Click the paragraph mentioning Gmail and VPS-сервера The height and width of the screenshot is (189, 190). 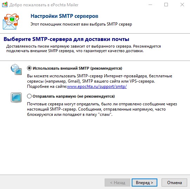(x=100, y=81)
